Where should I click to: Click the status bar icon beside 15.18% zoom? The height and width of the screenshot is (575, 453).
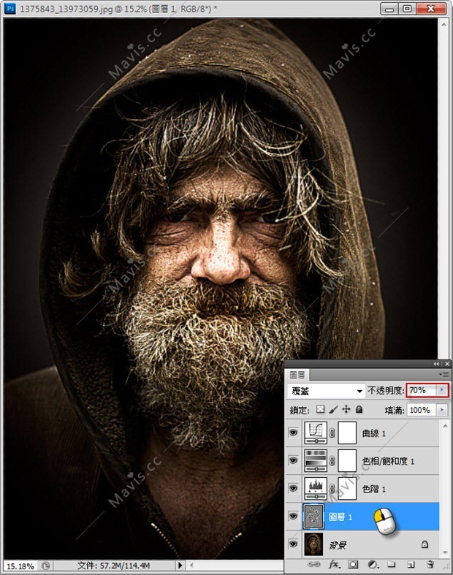[45, 566]
